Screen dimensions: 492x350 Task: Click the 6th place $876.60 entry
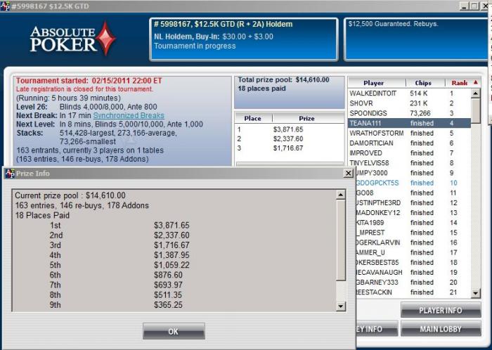pos(116,275)
